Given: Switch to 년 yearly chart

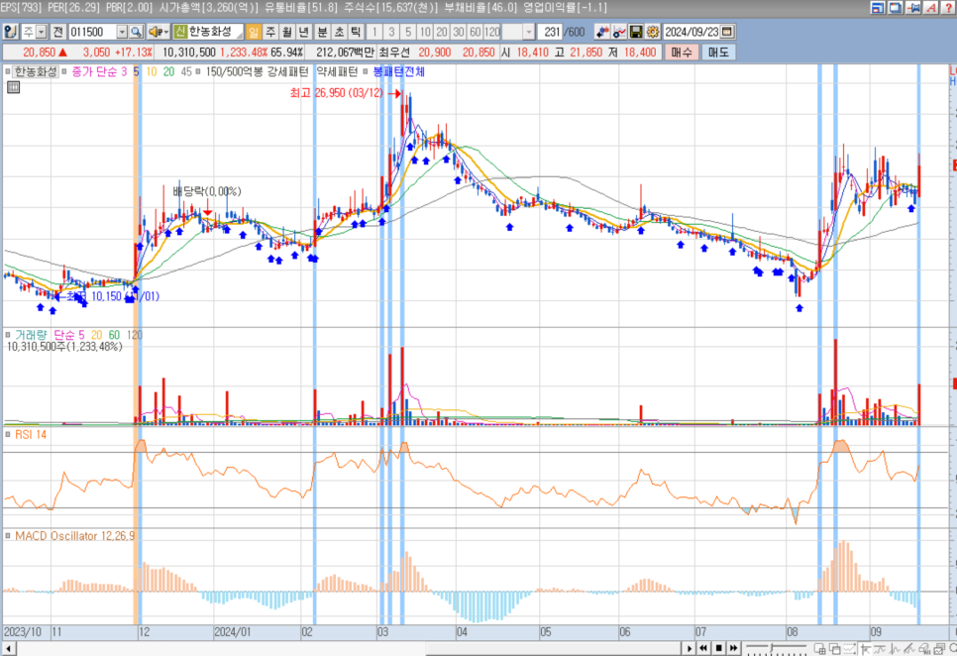Looking at the screenshot, I should click(303, 32).
